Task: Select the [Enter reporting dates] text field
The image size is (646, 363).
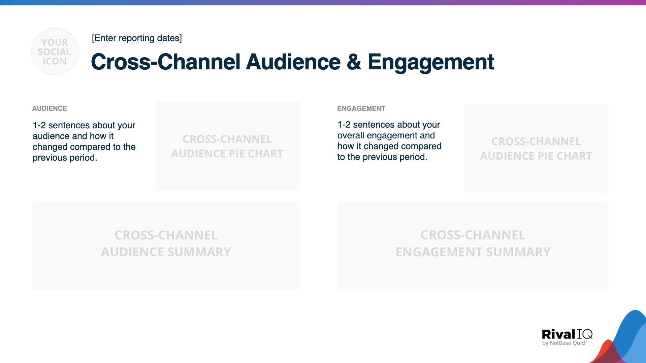Action: point(137,38)
